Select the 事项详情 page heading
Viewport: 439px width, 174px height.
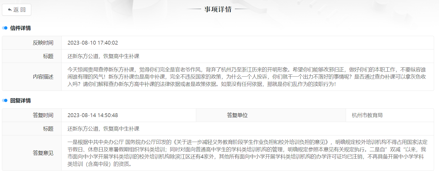click(x=218, y=9)
